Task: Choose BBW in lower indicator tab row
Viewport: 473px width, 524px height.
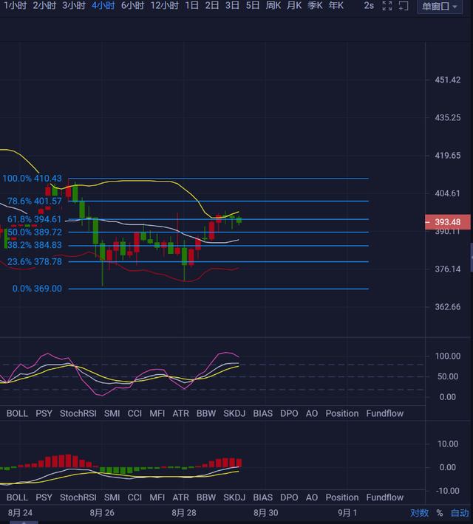Action: pyautogui.click(x=206, y=497)
